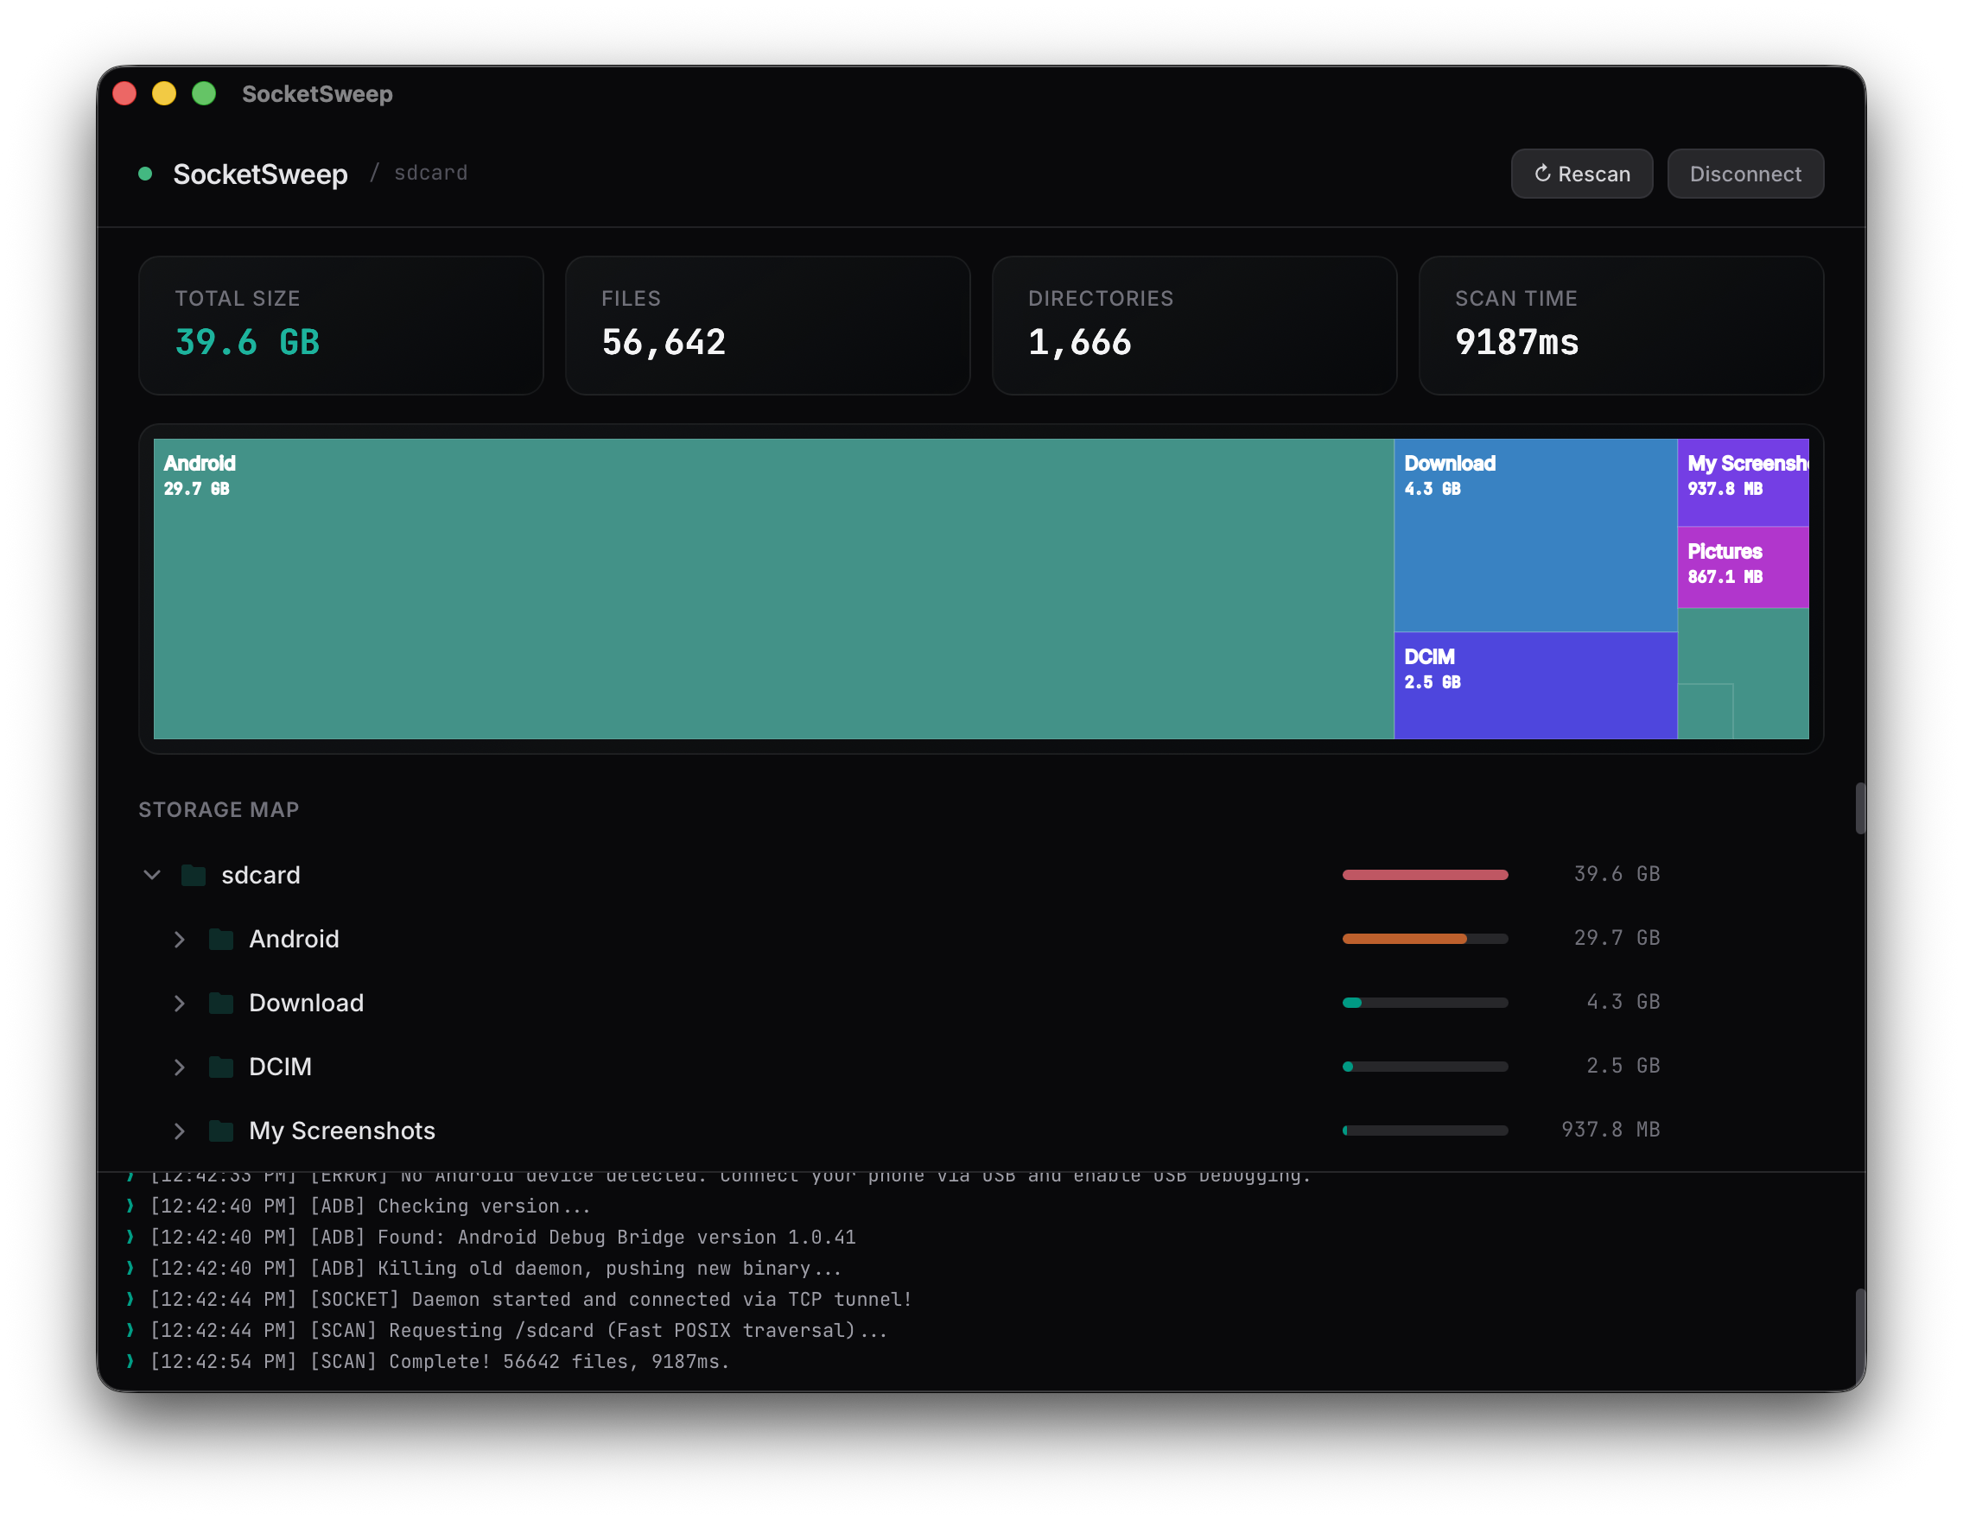Click the green zoom window button
Viewport: 1963px width, 1520px height.
(204, 93)
